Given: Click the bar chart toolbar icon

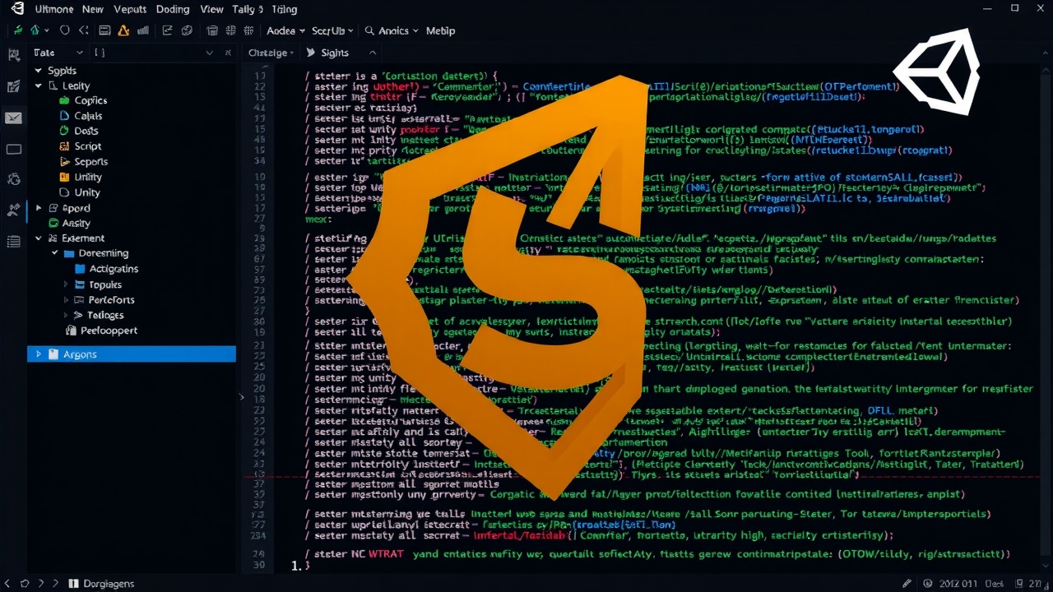Looking at the screenshot, I should (x=143, y=30).
